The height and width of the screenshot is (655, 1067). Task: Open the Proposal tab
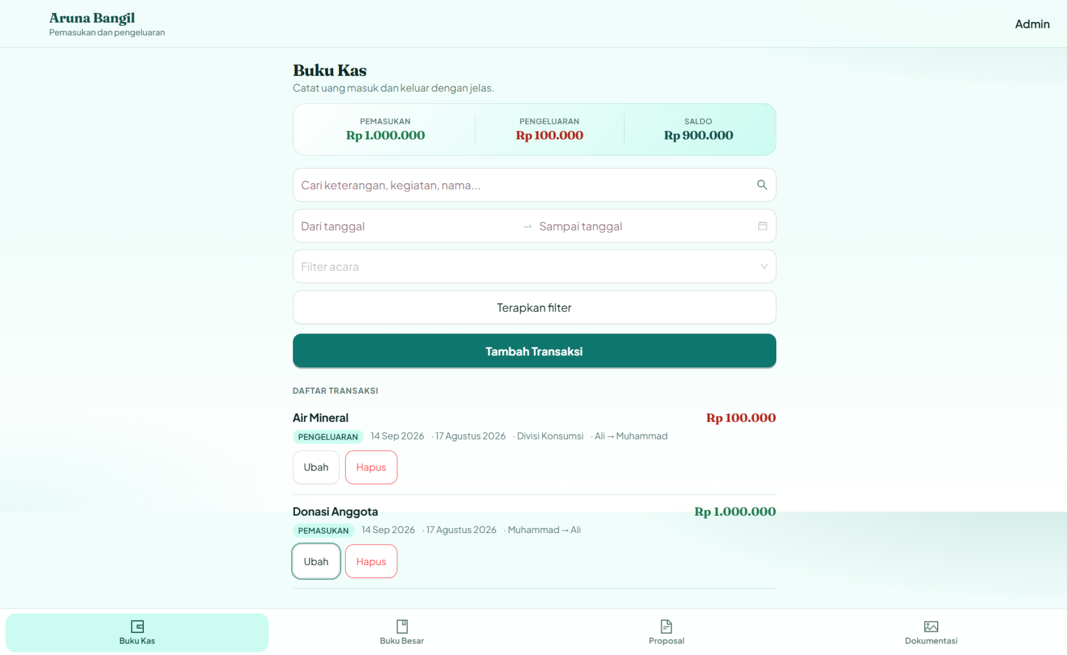666,633
